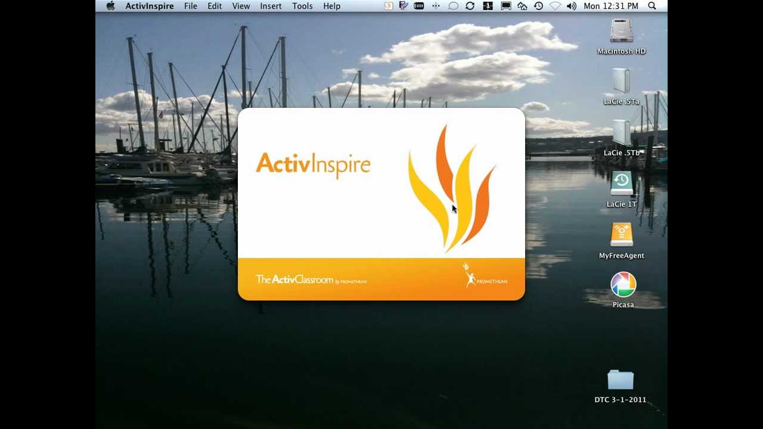Click the display monitor icon in menu bar
The image size is (763, 429).
pos(505,6)
